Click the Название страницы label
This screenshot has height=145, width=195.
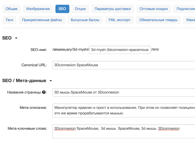pos(24,92)
